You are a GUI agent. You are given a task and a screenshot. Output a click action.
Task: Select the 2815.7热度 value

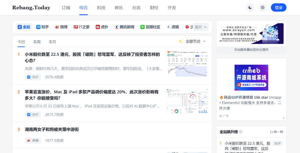[x=54, y=114]
